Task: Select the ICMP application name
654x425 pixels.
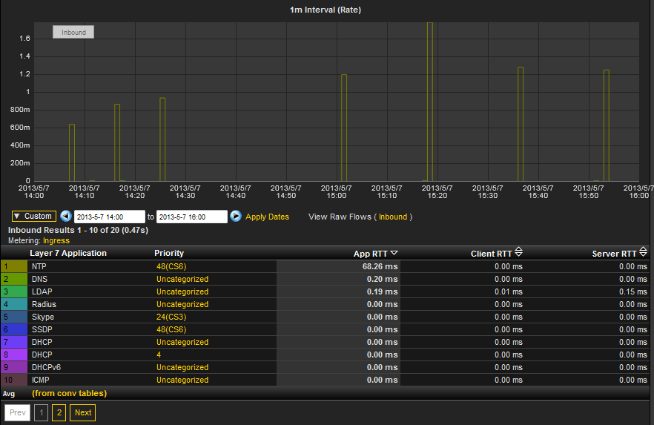Action: (x=41, y=380)
